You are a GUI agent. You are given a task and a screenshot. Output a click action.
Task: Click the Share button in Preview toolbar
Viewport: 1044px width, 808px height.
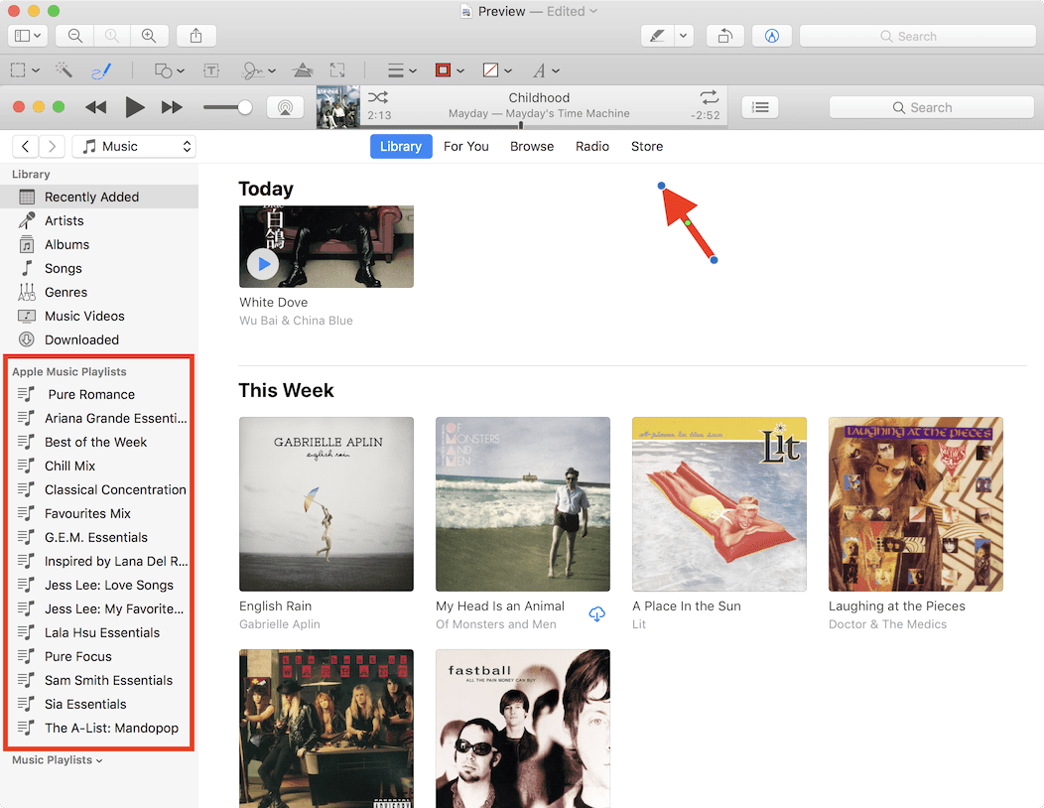point(196,36)
